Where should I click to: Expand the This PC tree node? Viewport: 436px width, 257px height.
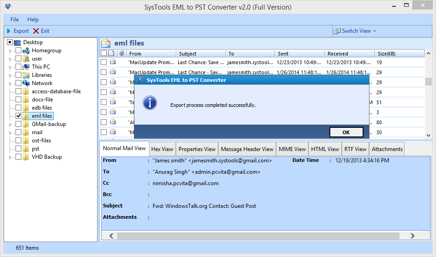[10, 67]
